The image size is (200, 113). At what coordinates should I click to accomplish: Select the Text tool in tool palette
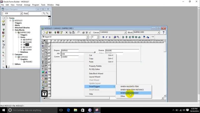[43, 62]
